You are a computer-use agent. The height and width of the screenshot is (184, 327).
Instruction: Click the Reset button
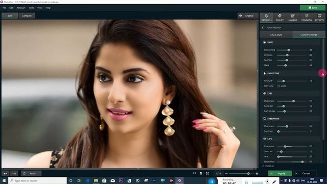(31, 173)
